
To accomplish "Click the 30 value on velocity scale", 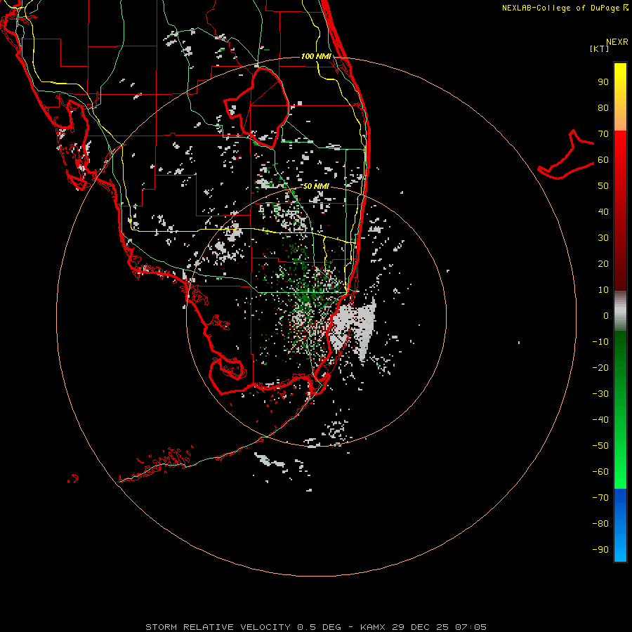I will pyautogui.click(x=603, y=238).
